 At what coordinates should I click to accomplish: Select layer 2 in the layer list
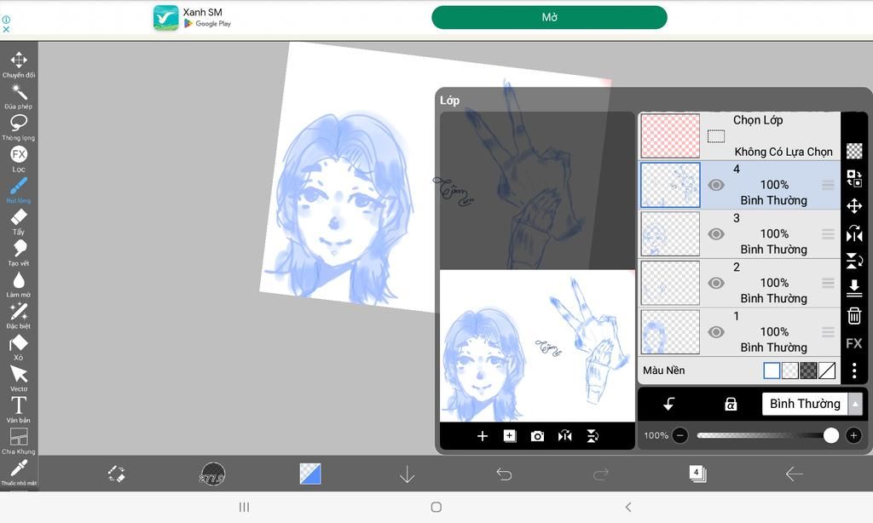point(767,283)
